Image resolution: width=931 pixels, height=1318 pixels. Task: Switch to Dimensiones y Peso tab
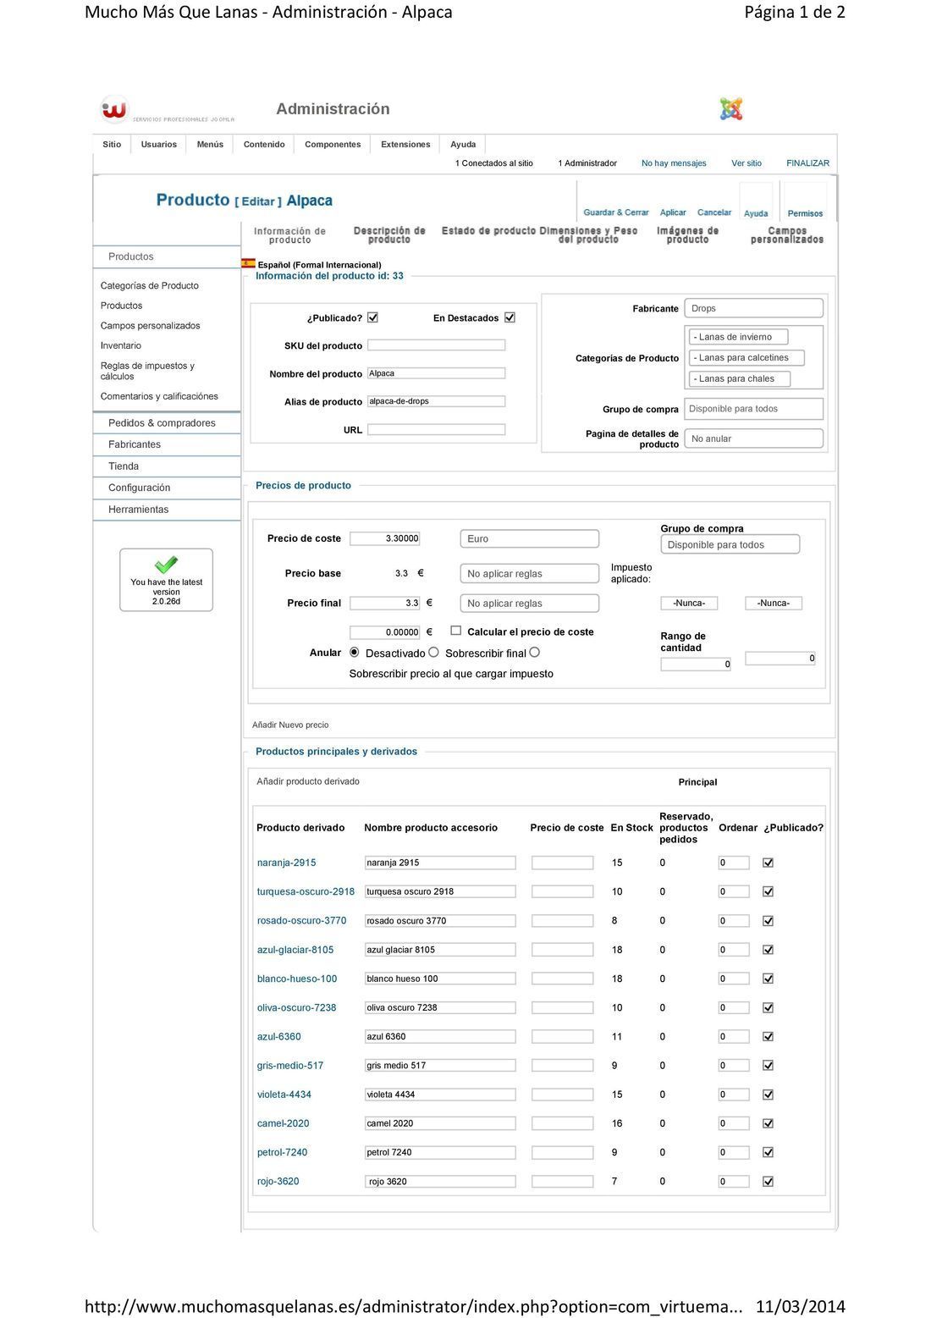point(588,235)
